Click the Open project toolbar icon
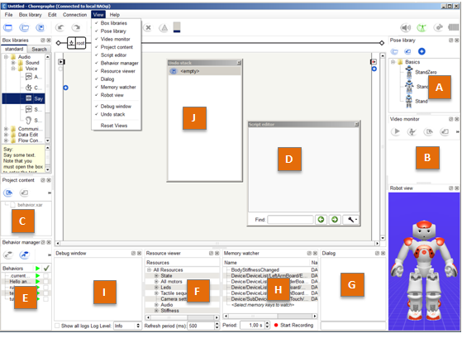Viewport: 462px width, 338px height. [24, 28]
